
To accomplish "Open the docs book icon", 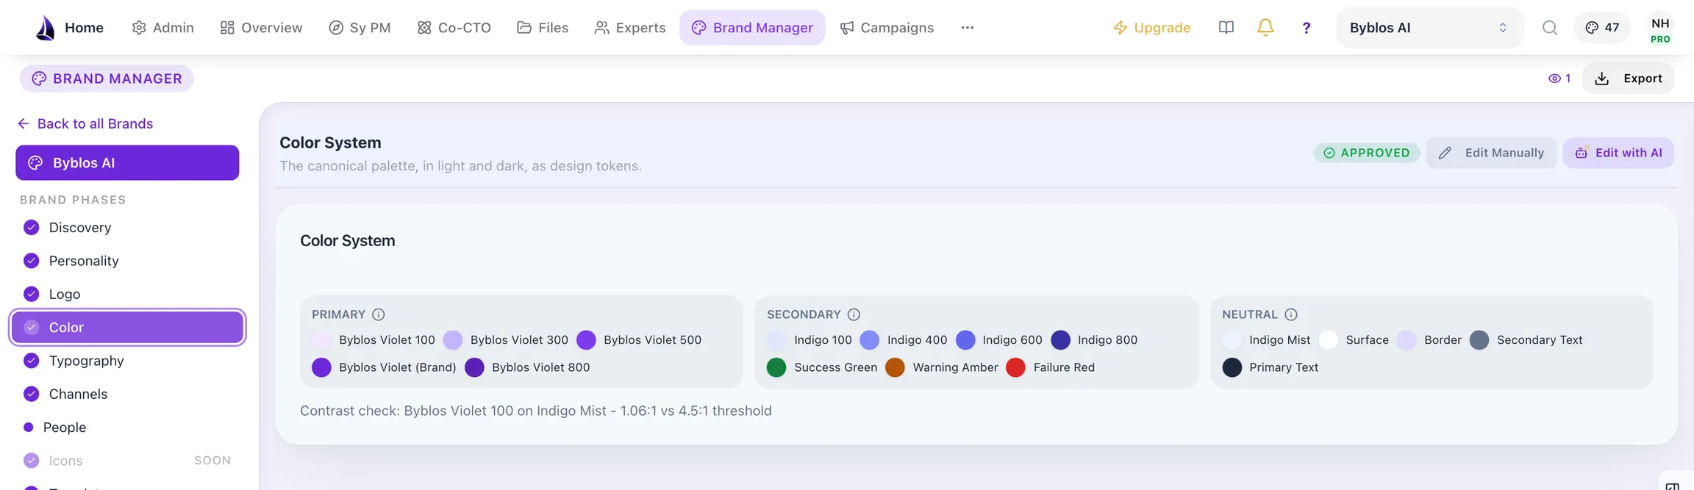I will 1226,27.
